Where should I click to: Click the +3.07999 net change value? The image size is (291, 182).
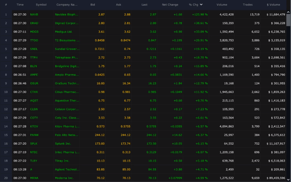[175, 178]
